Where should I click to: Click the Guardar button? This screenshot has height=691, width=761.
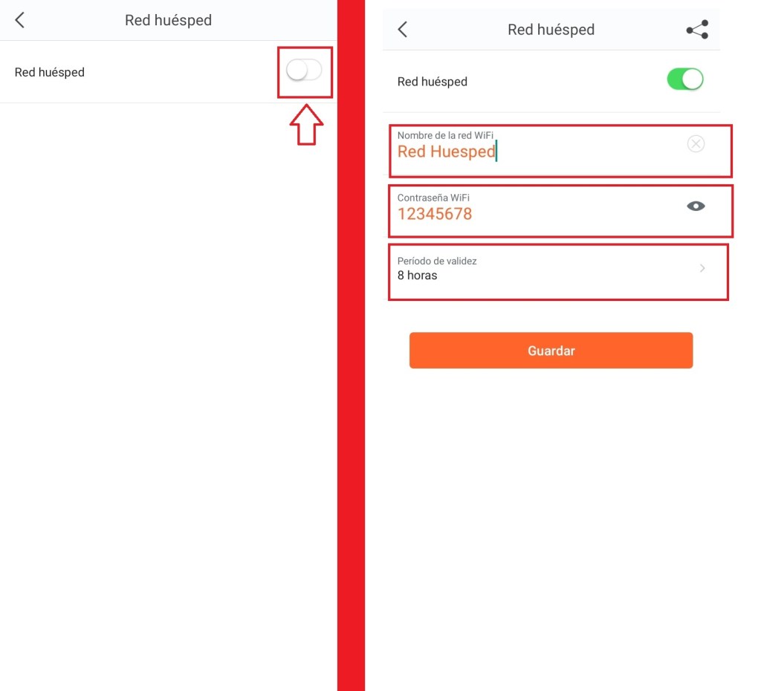[551, 351]
